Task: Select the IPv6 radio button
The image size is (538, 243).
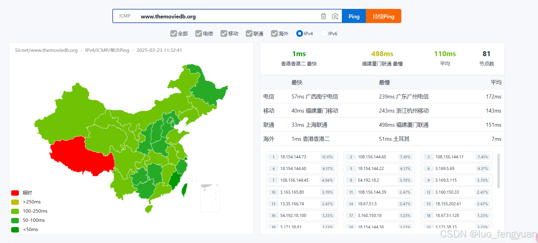Action: [324, 33]
